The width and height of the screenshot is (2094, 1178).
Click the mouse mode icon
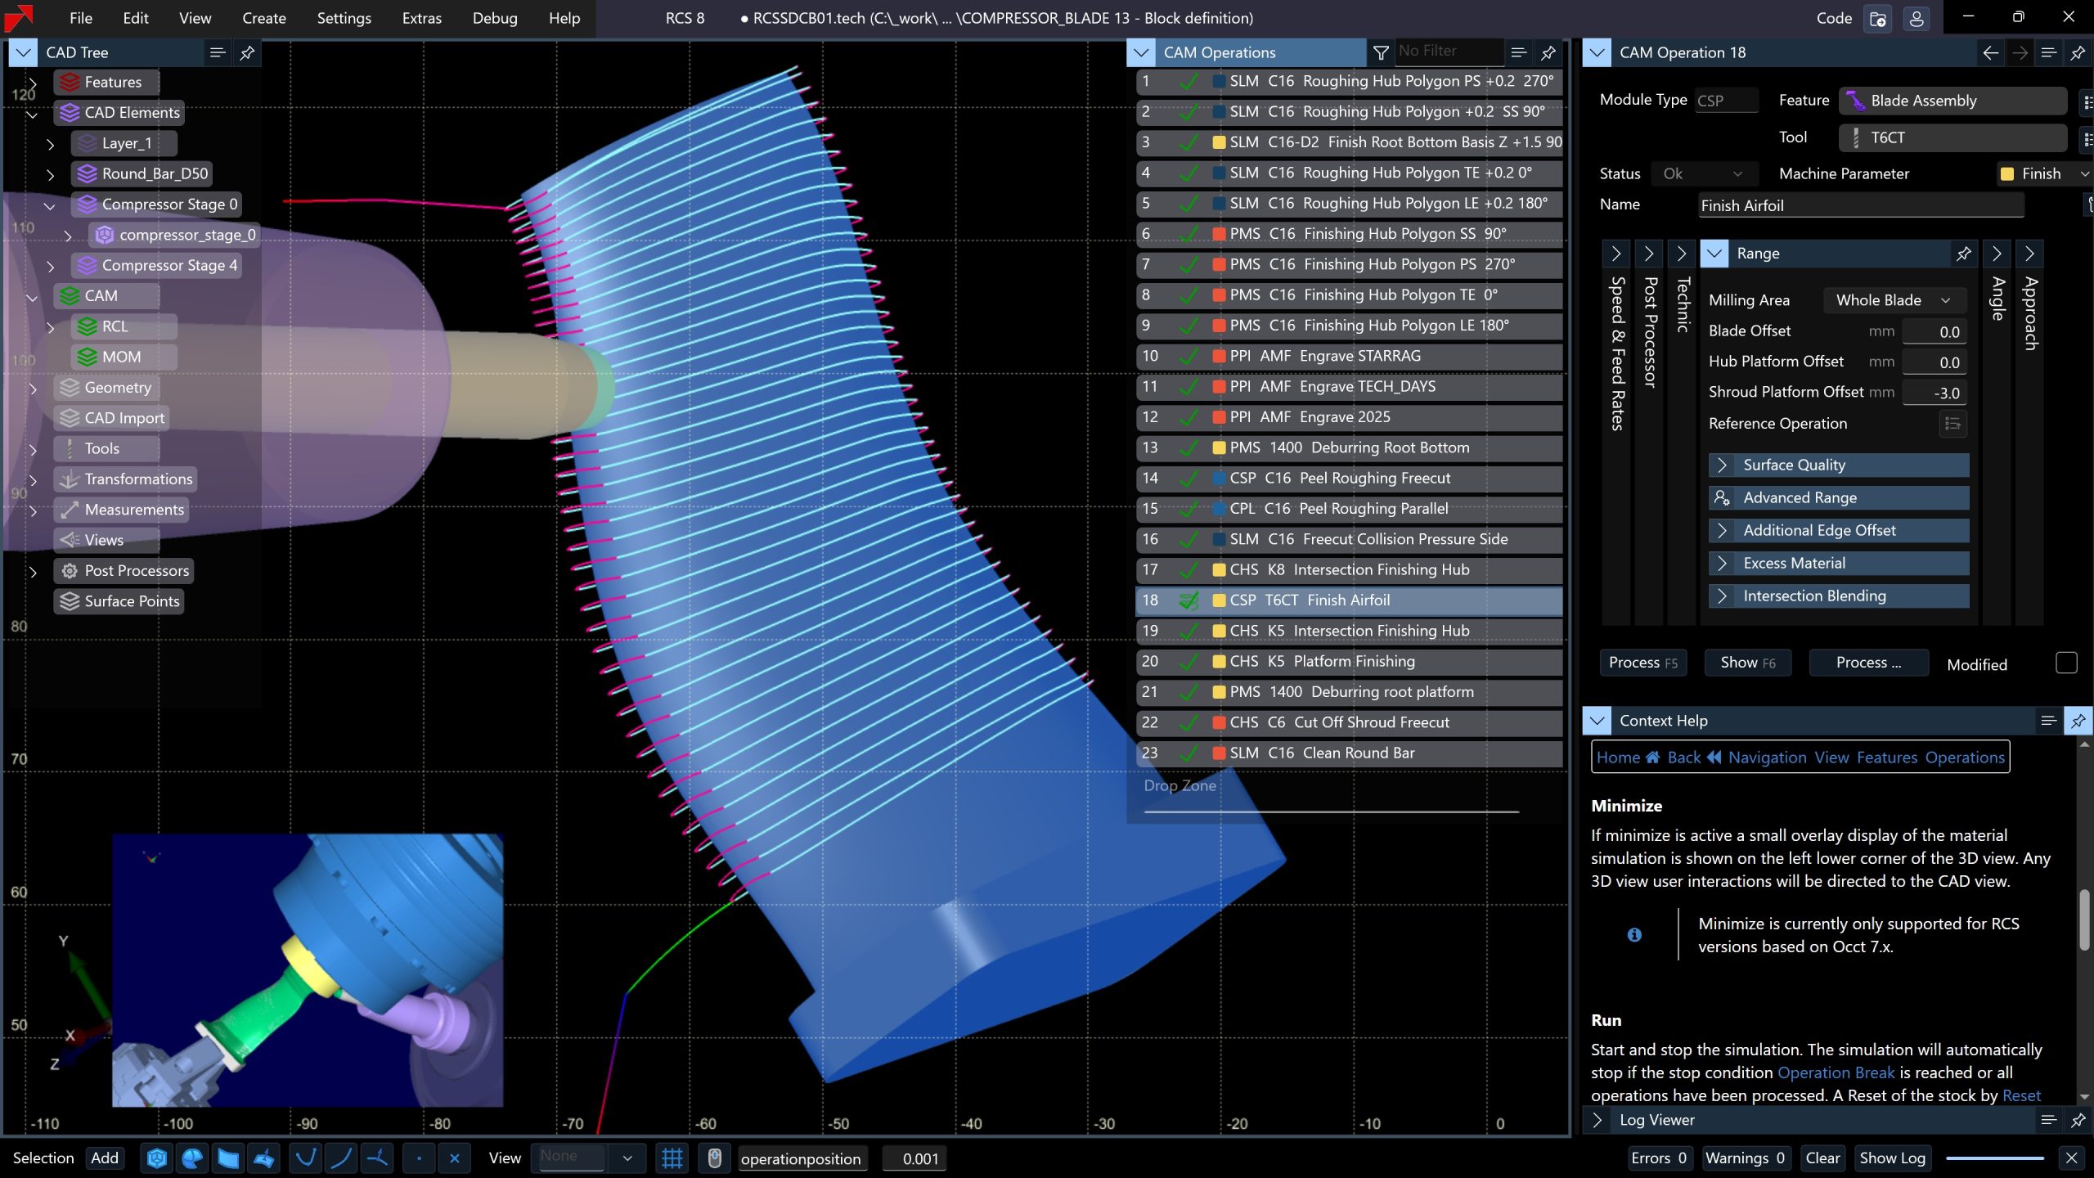[x=714, y=1158]
